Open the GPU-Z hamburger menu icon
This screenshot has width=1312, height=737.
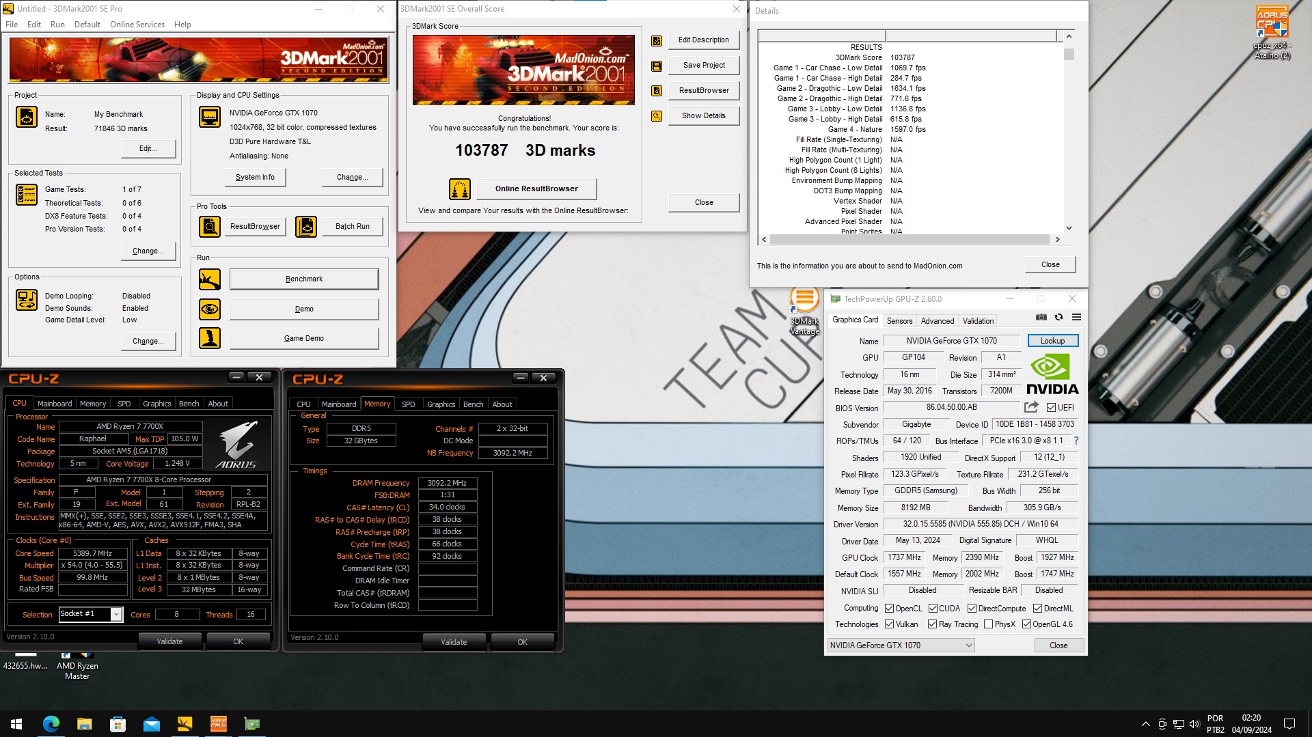coord(1076,317)
